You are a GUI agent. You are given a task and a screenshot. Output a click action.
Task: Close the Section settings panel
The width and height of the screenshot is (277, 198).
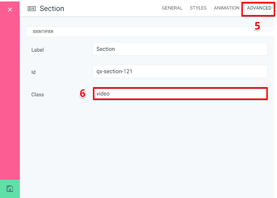coord(10,10)
